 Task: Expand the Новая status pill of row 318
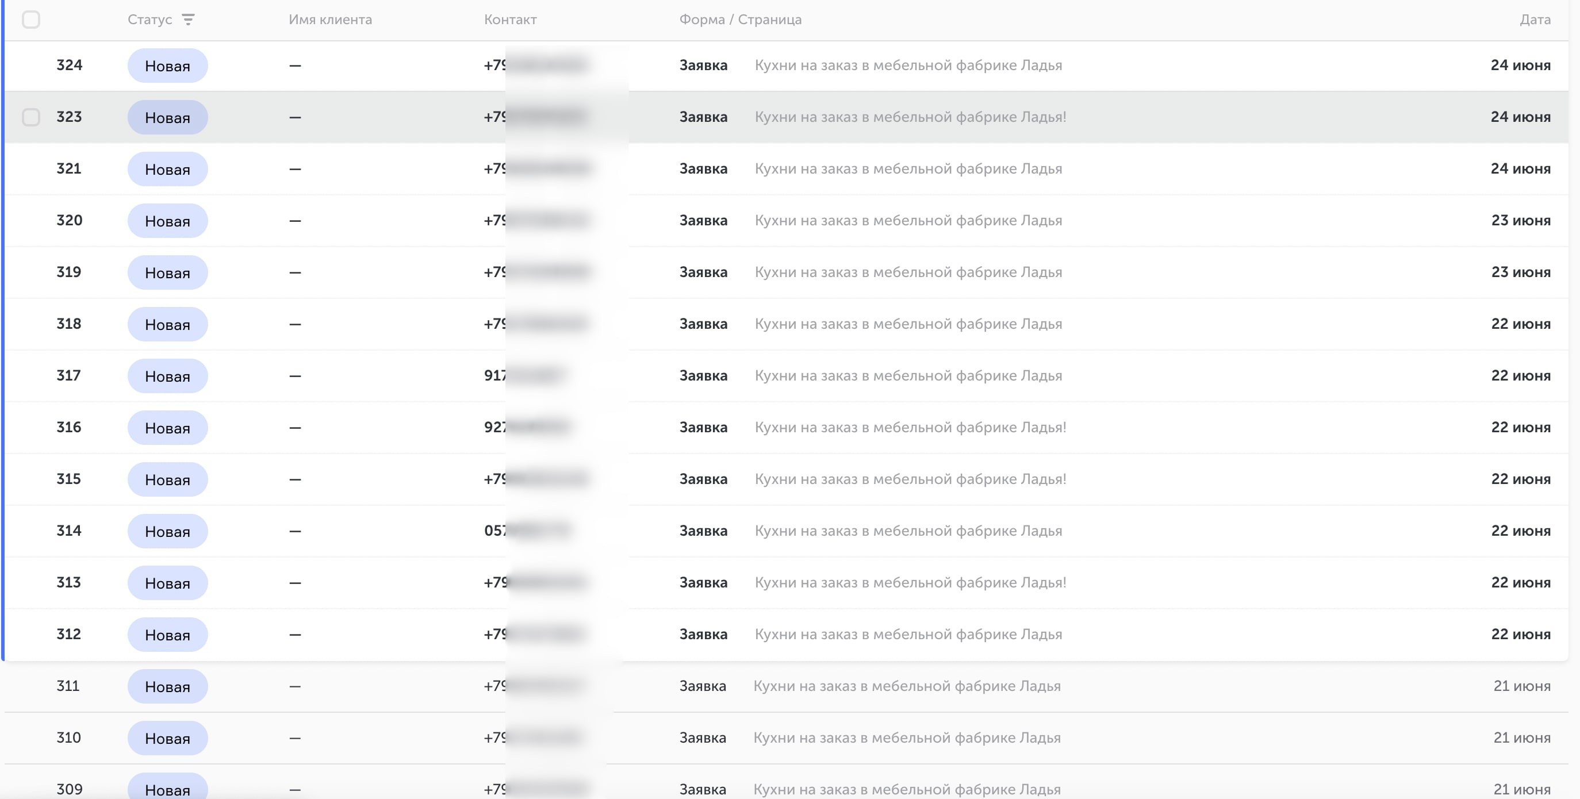167,324
